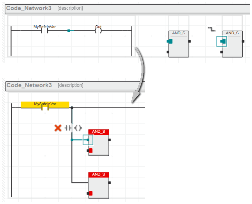252x204 pixels.
Task: Edit the [description] field in top network header
Action: pyautogui.click(x=70, y=8)
